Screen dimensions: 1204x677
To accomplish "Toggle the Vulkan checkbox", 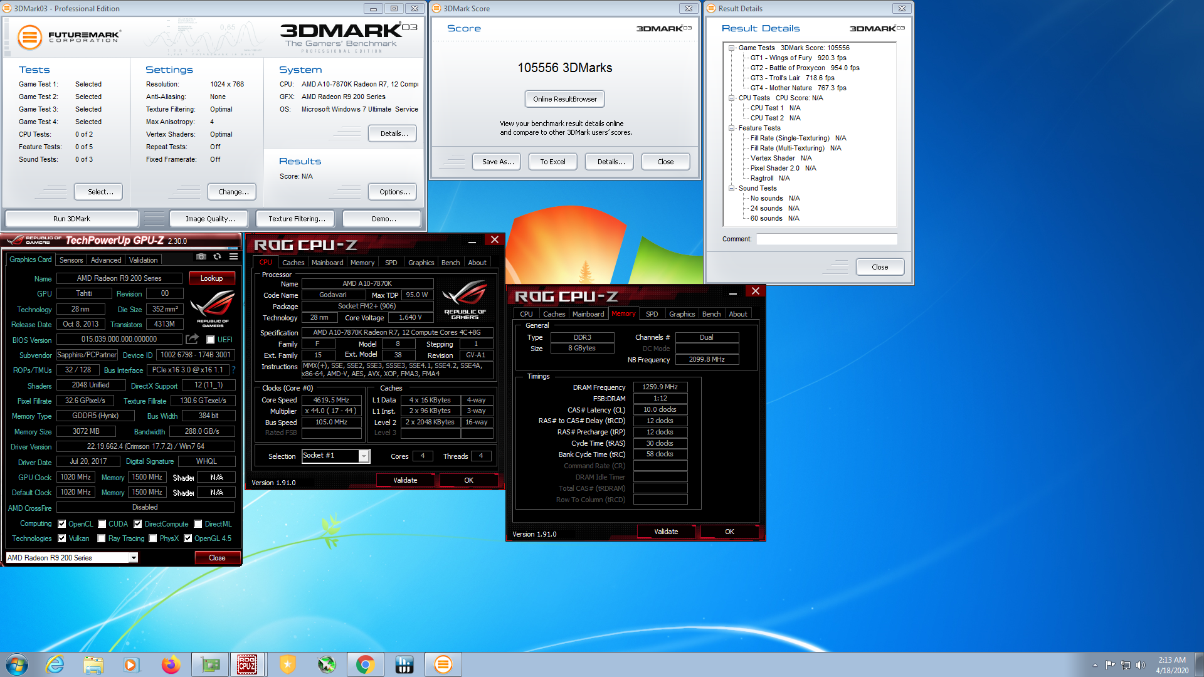I will (61, 538).
